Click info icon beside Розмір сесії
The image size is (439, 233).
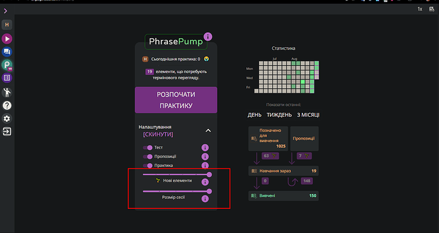(x=205, y=199)
